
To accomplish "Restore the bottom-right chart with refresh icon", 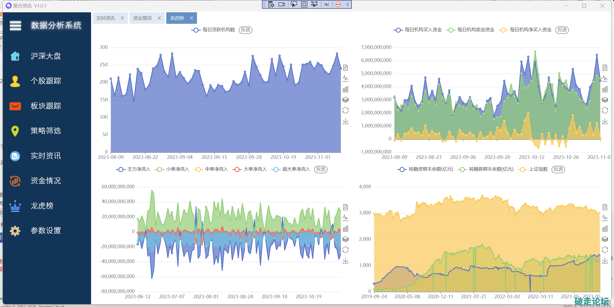I will 605,250.
